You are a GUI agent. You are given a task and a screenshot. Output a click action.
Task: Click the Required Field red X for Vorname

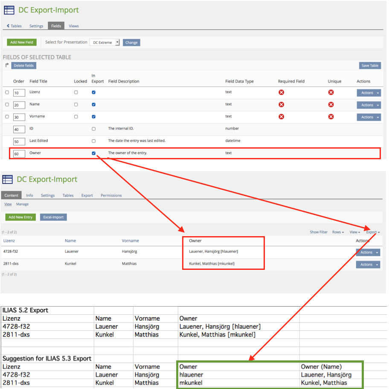pos(281,117)
